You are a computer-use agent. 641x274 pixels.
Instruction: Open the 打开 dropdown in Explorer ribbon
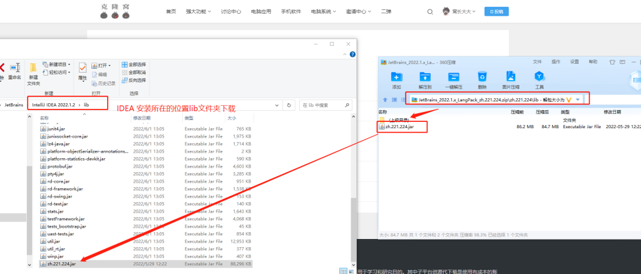click(101, 65)
